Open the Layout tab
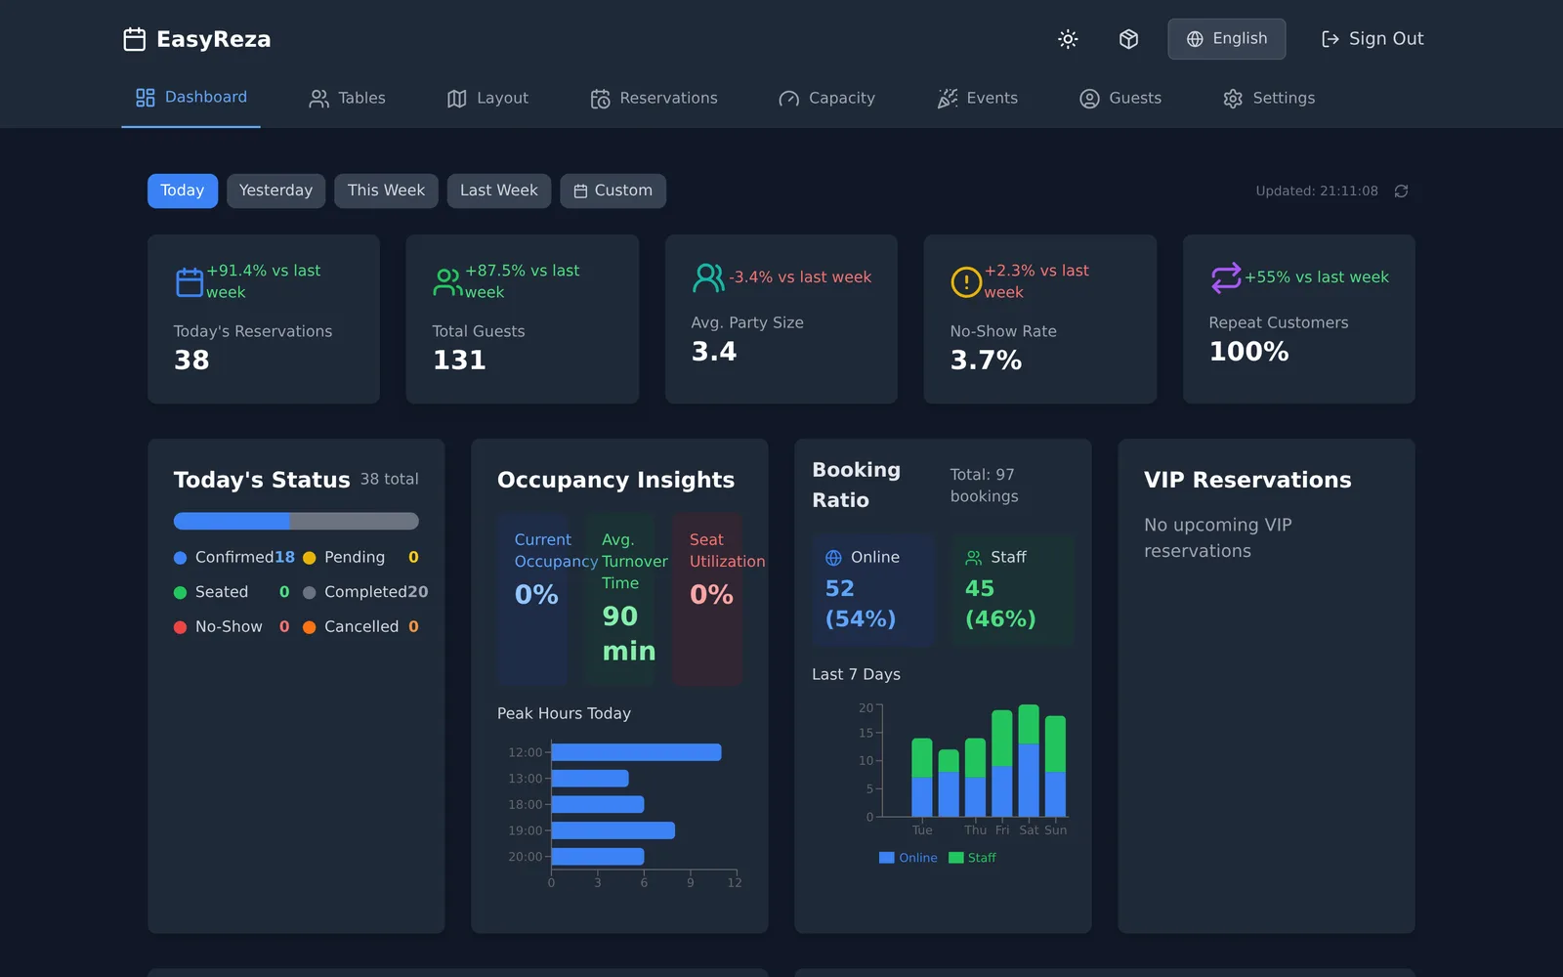The image size is (1563, 977). coord(487,98)
